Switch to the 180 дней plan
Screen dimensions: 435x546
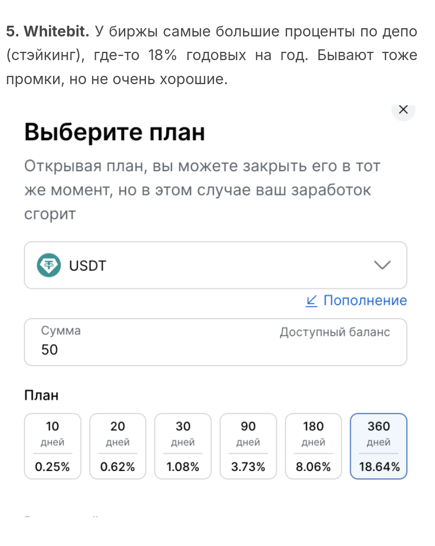(x=313, y=446)
